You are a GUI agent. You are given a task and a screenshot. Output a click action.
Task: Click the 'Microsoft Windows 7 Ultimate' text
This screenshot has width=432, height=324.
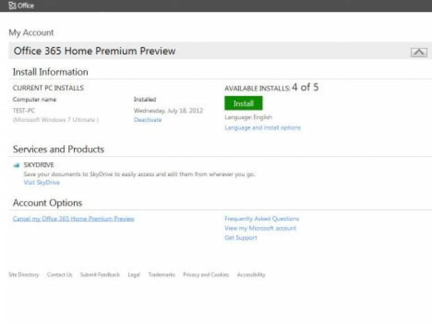[55, 120]
